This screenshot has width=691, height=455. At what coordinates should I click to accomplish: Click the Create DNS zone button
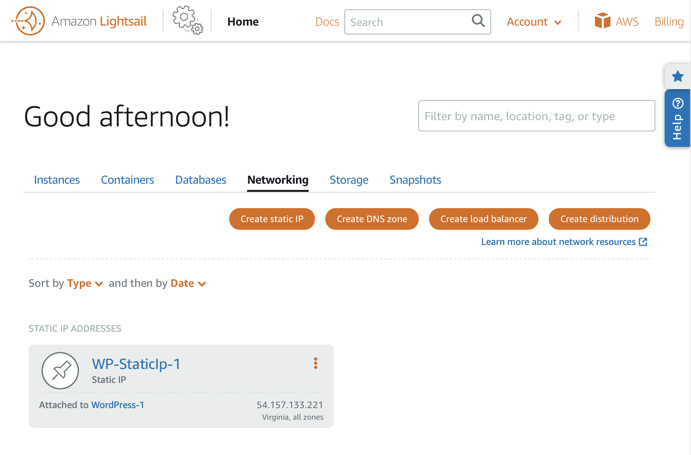[372, 219]
